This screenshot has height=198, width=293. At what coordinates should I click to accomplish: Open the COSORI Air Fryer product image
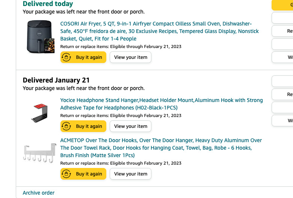point(41,37)
